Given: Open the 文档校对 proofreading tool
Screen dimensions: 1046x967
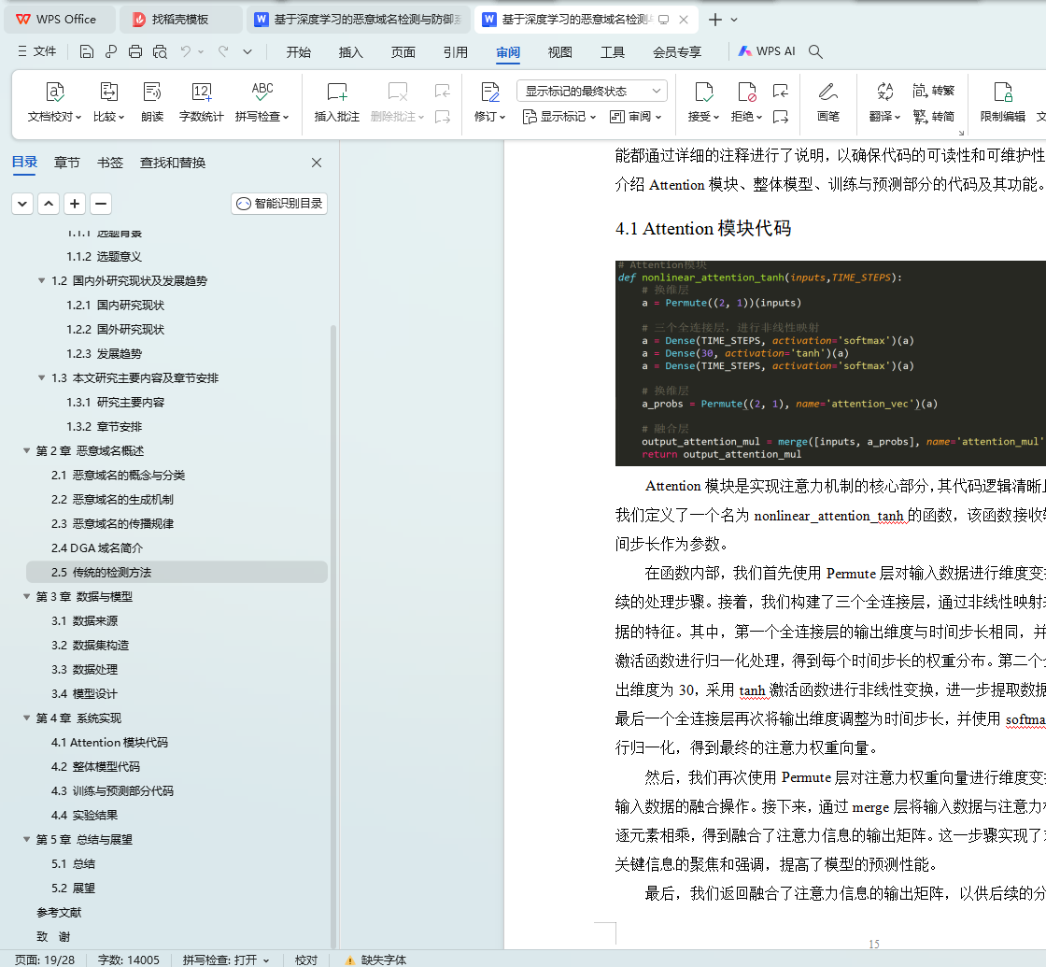Looking at the screenshot, I should click(x=55, y=102).
